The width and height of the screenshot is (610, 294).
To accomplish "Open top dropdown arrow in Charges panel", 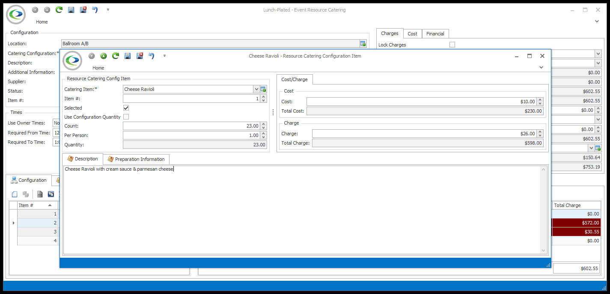I will click(598, 54).
